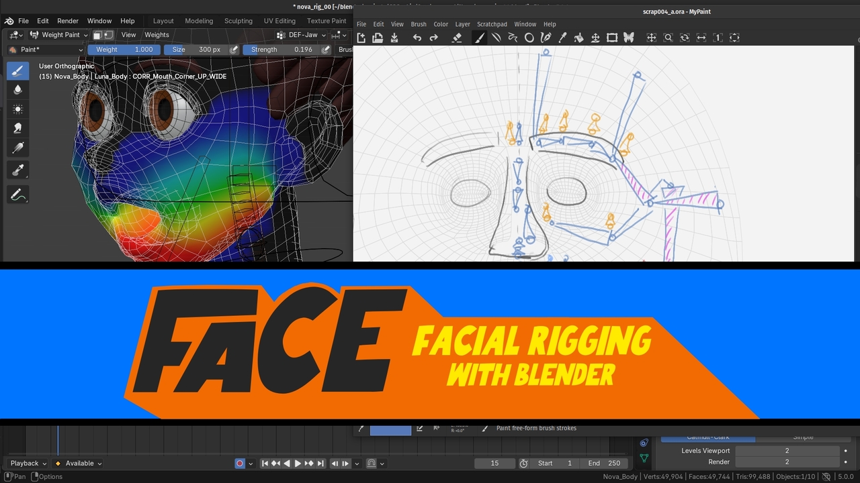Select the Smear tool in Blender toolbar
Image resolution: width=860 pixels, height=483 pixels.
(18, 128)
